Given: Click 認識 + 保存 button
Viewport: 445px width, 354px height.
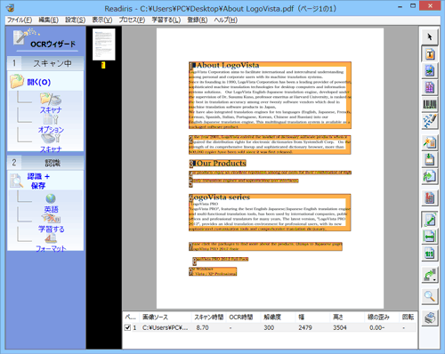Looking at the screenshot, I should click(38, 181).
